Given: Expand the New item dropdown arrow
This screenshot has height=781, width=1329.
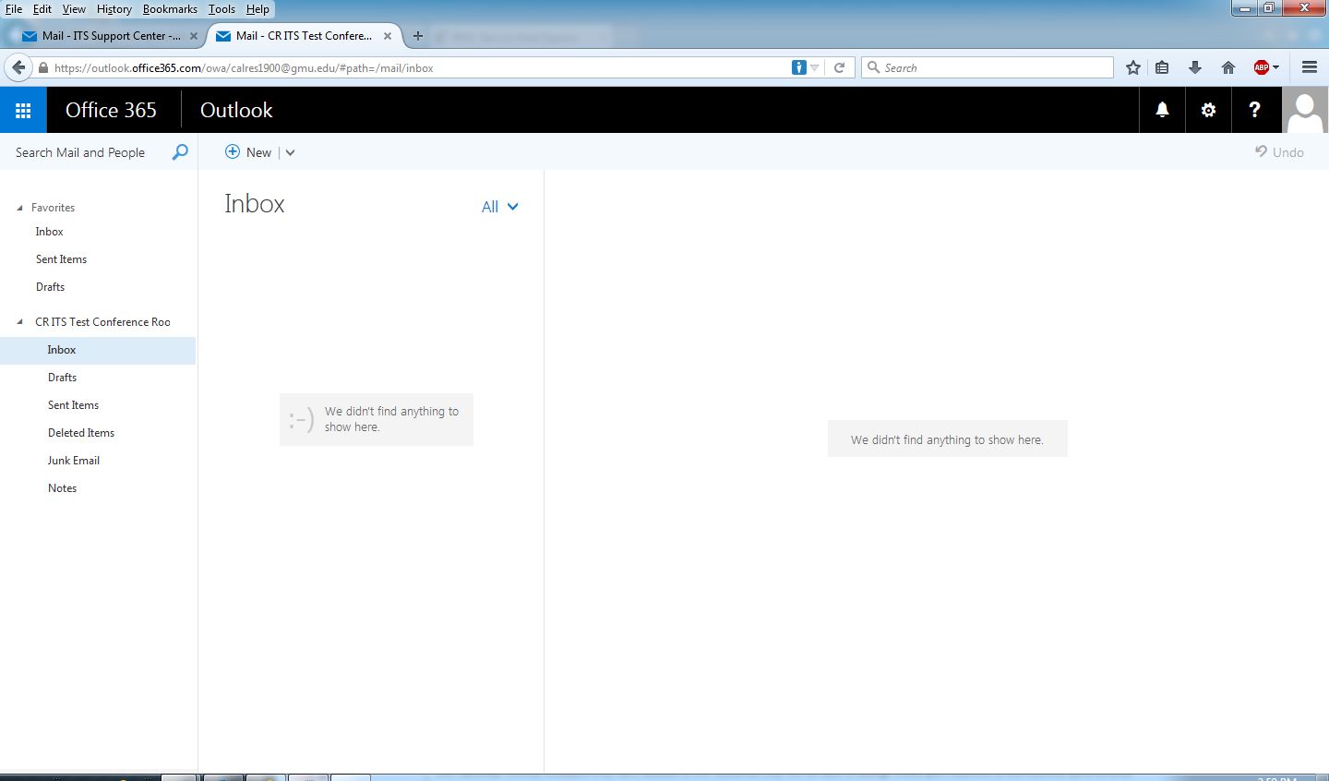Looking at the screenshot, I should (290, 153).
